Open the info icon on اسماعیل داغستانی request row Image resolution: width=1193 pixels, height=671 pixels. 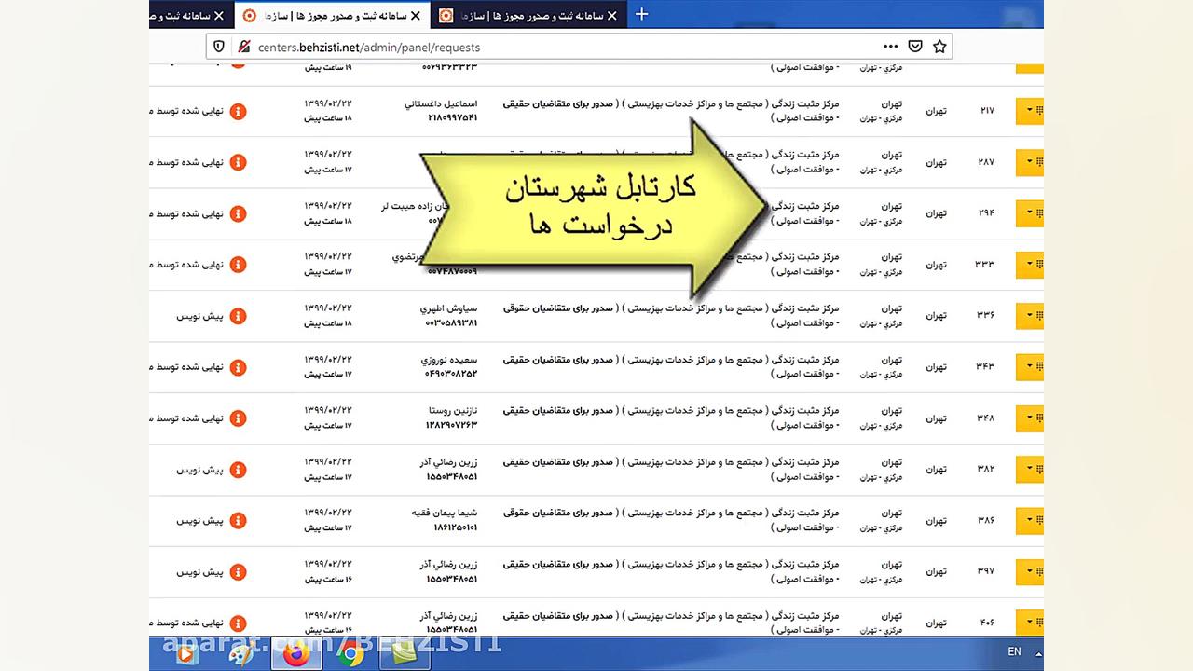tap(239, 111)
